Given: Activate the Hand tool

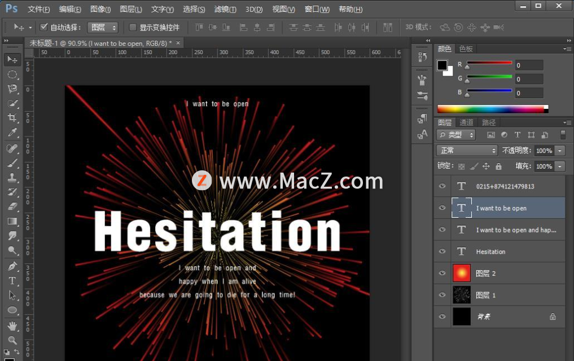Looking at the screenshot, I should (12, 325).
